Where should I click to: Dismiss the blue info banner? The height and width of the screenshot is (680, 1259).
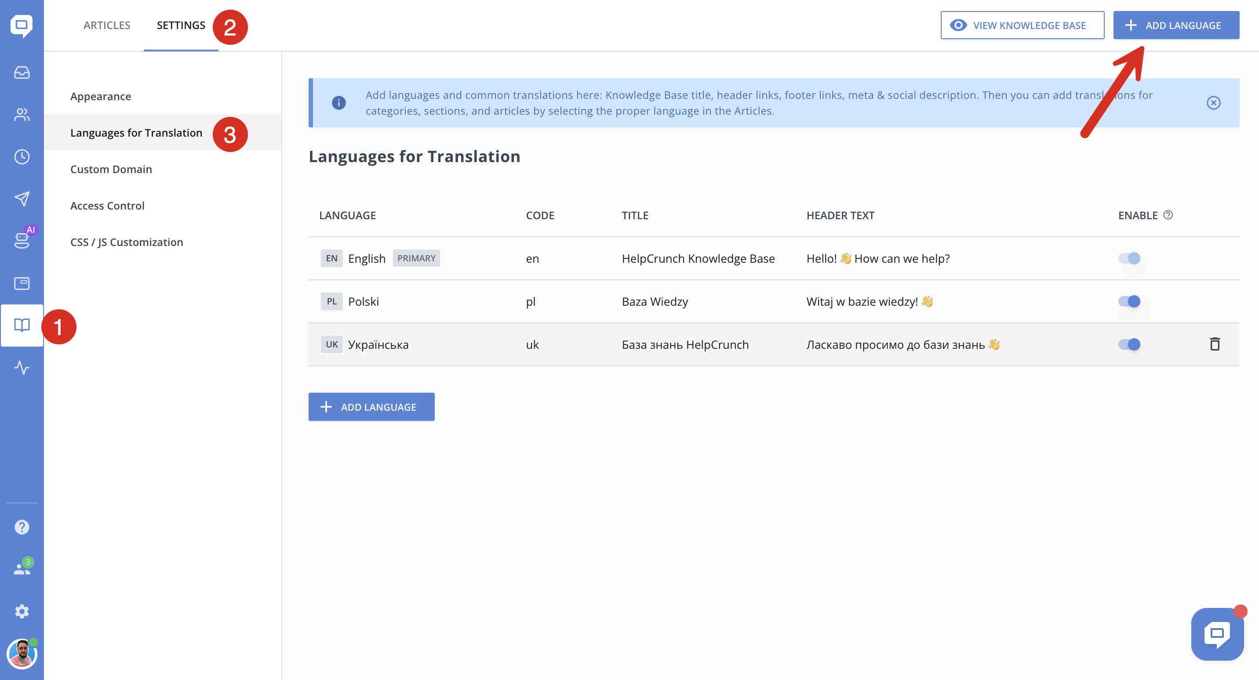[x=1213, y=103]
